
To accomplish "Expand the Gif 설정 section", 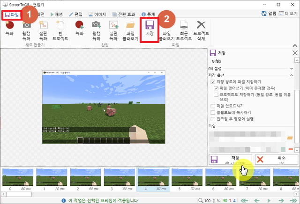I will click(x=292, y=69).
